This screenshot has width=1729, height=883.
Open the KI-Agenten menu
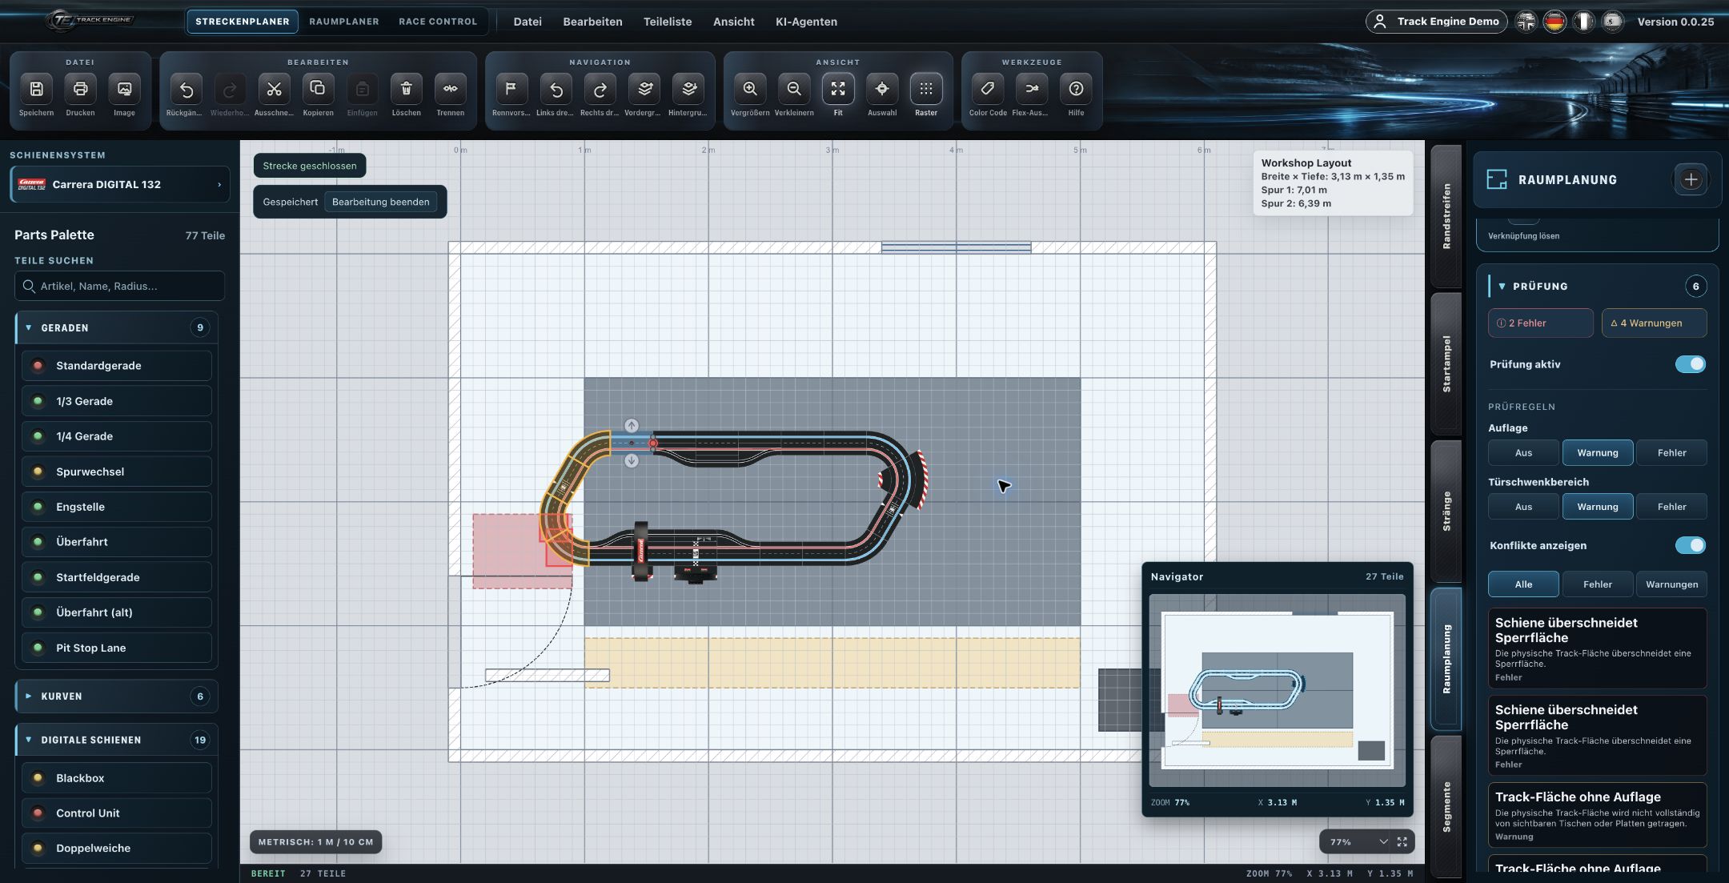806,22
